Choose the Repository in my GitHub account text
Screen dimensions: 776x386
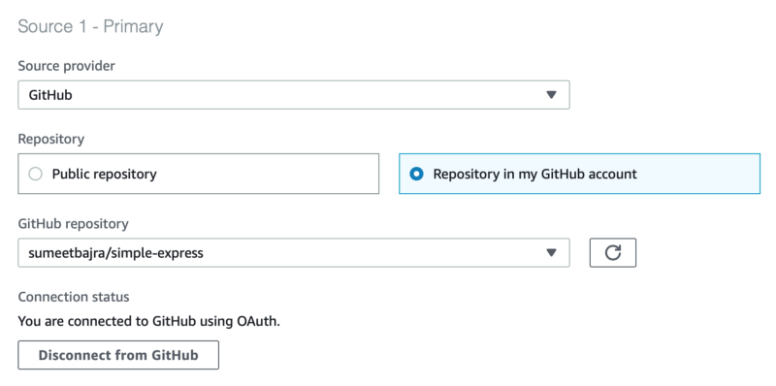(535, 175)
